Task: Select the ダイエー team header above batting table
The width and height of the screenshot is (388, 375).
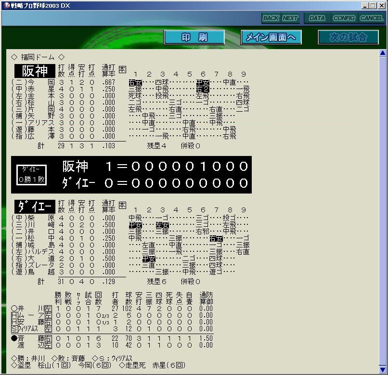Action: 35,207
